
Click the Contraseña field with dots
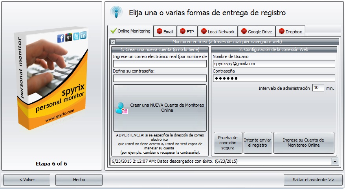click(274, 78)
